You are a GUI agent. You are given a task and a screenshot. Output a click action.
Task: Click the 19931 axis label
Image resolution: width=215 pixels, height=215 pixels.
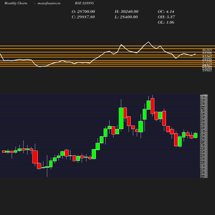pyautogui.click(x=207, y=71)
